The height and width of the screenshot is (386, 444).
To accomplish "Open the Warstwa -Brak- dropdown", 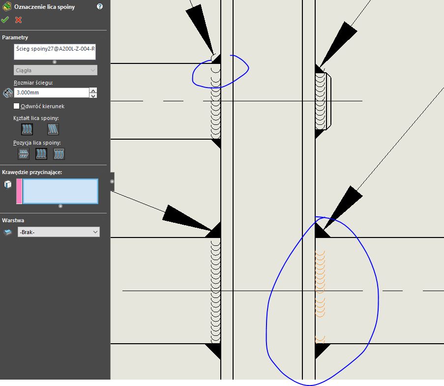I will pyautogui.click(x=59, y=232).
